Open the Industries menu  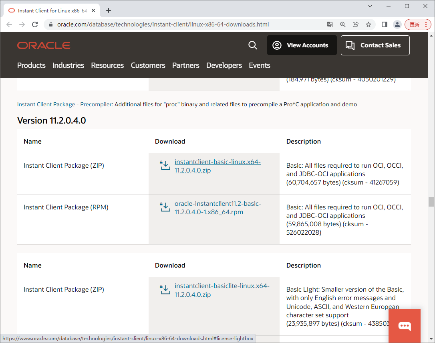[68, 65]
